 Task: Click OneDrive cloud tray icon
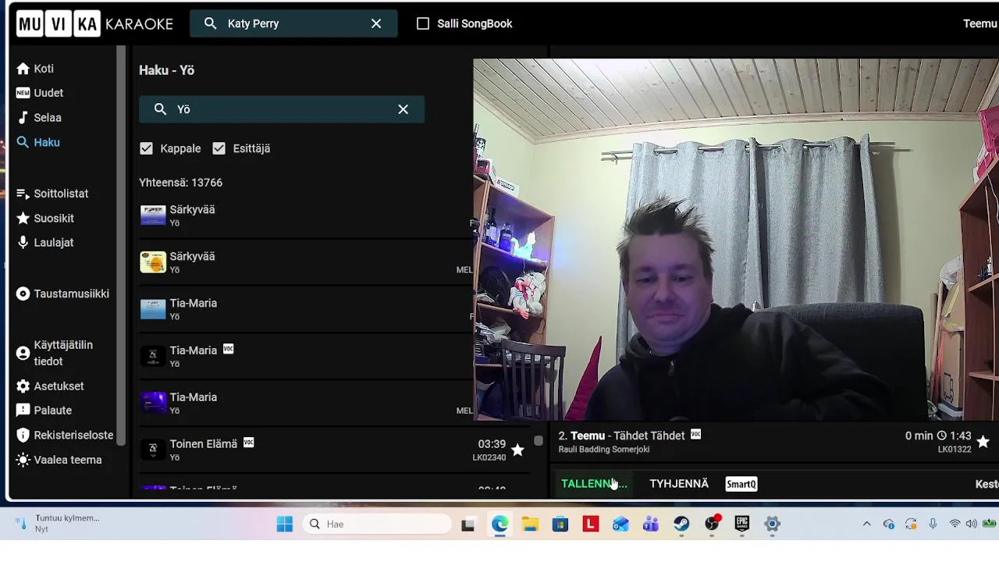(x=889, y=525)
